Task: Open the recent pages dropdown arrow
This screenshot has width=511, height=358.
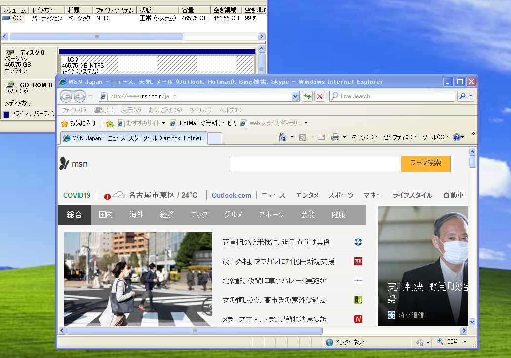Action: [x=91, y=96]
